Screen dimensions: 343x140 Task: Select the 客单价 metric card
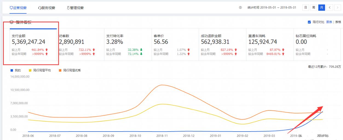click(175, 45)
